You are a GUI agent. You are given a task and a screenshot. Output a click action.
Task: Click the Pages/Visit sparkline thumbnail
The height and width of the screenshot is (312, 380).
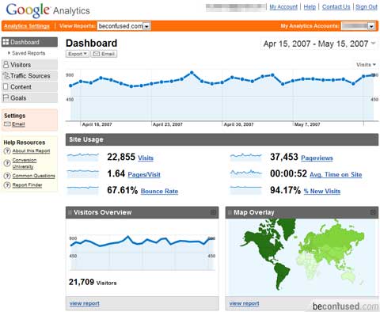pyautogui.click(x=83, y=173)
